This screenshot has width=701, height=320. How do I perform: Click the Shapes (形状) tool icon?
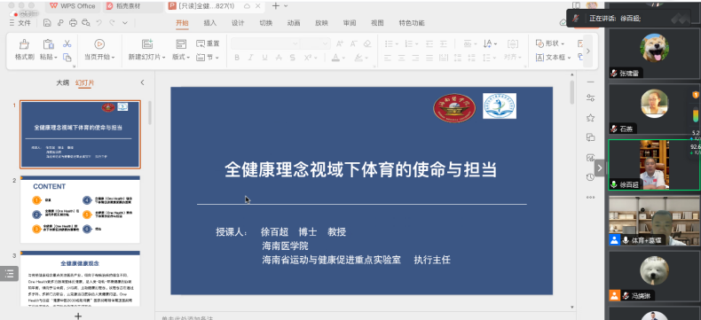point(550,43)
